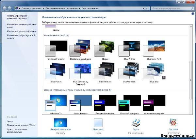196x139 pixels.
Task: Open the Цвет окна settings icon
Action: pyautogui.click(x=98, y=123)
